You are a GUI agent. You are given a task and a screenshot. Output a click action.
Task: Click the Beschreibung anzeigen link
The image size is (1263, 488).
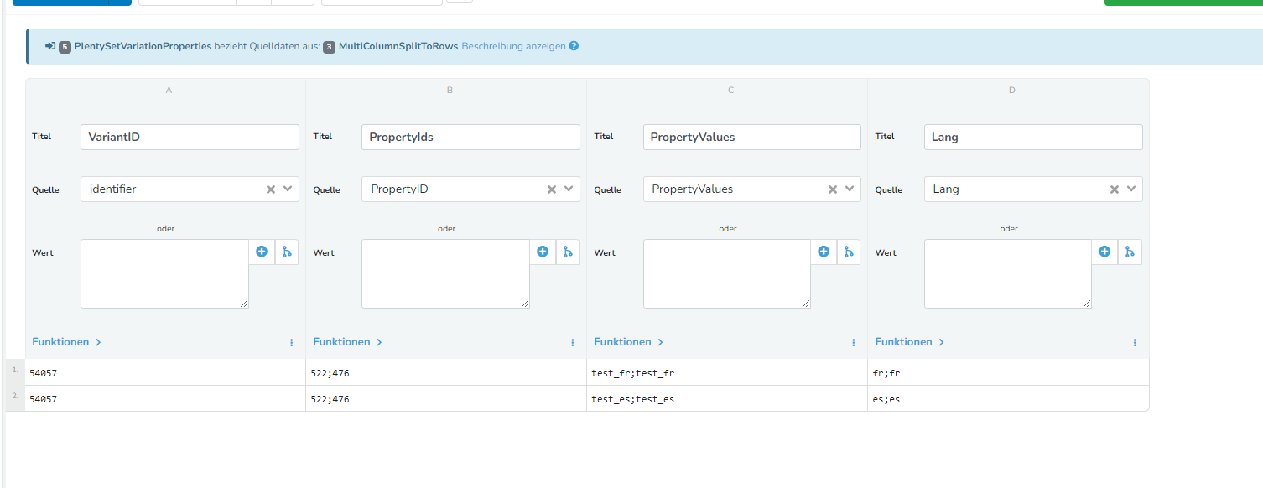(513, 46)
